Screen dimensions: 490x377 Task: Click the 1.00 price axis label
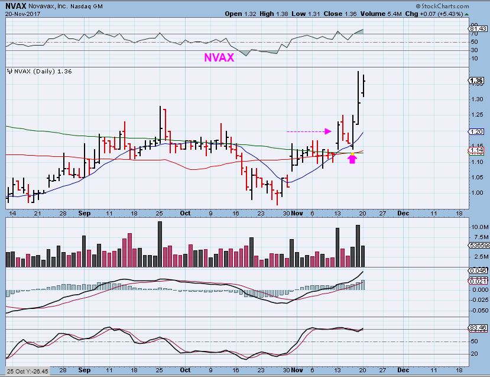pyautogui.click(x=477, y=193)
